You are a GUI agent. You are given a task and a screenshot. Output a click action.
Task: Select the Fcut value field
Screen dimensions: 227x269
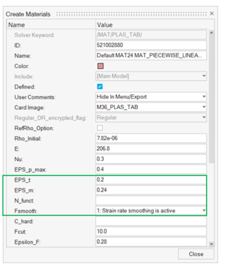151,231
